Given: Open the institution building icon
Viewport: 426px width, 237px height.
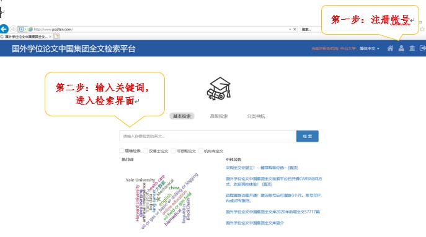Looking at the screenshot, I should [412, 48].
